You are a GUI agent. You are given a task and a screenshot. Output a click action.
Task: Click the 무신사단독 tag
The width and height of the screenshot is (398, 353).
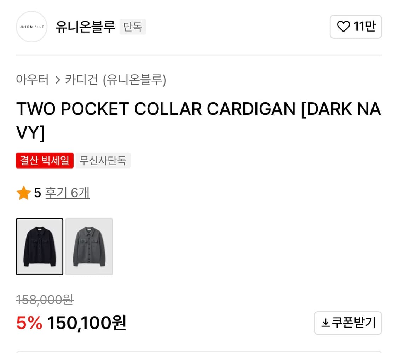(x=103, y=160)
